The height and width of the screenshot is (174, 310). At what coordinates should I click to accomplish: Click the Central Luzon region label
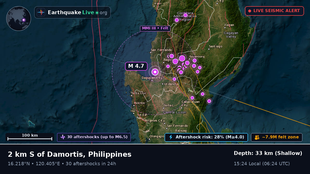tap(174, 112)
